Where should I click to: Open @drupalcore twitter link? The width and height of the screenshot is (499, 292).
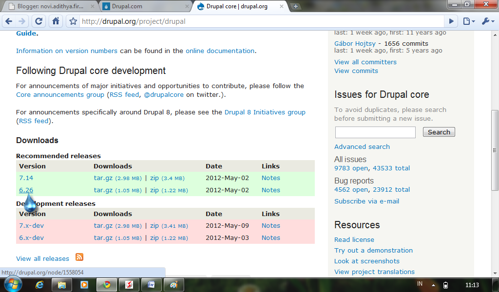pyautogui.click(x=164, y=95)
